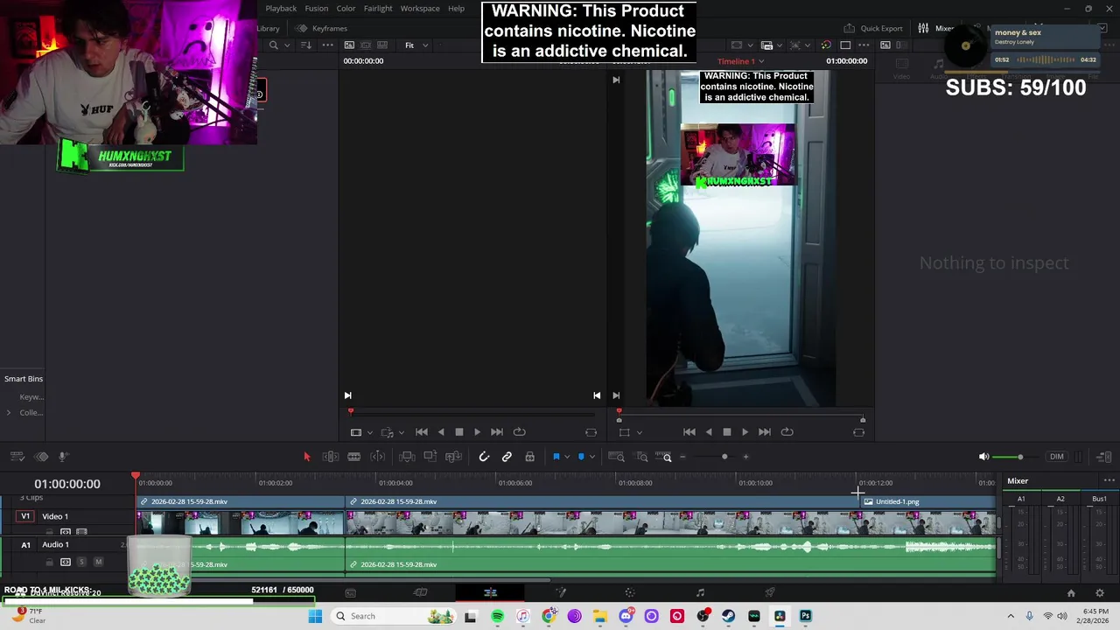The width and height of the screenshot is (1120, 630).
Task: Toggle the DIM audio button
Action: (x=1057, y=457)
